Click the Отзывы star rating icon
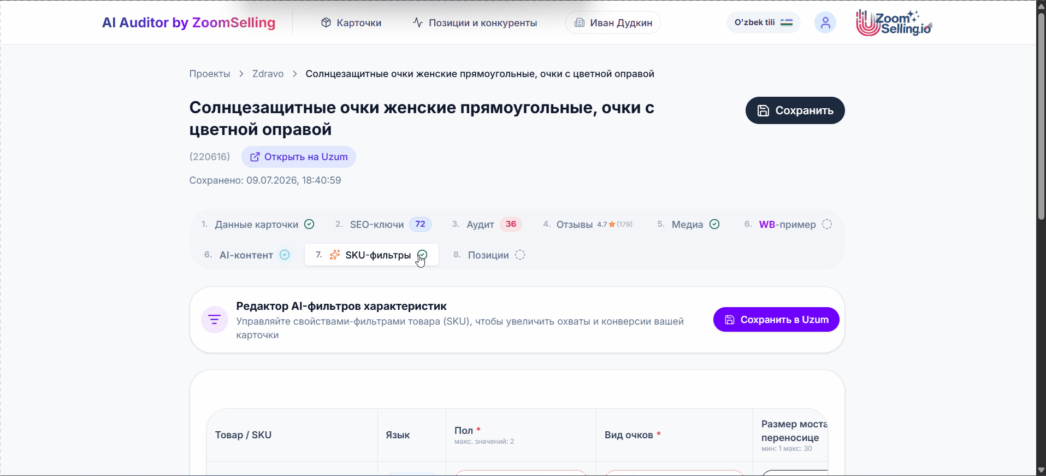1046x476 pixels. tap(612, 225)
